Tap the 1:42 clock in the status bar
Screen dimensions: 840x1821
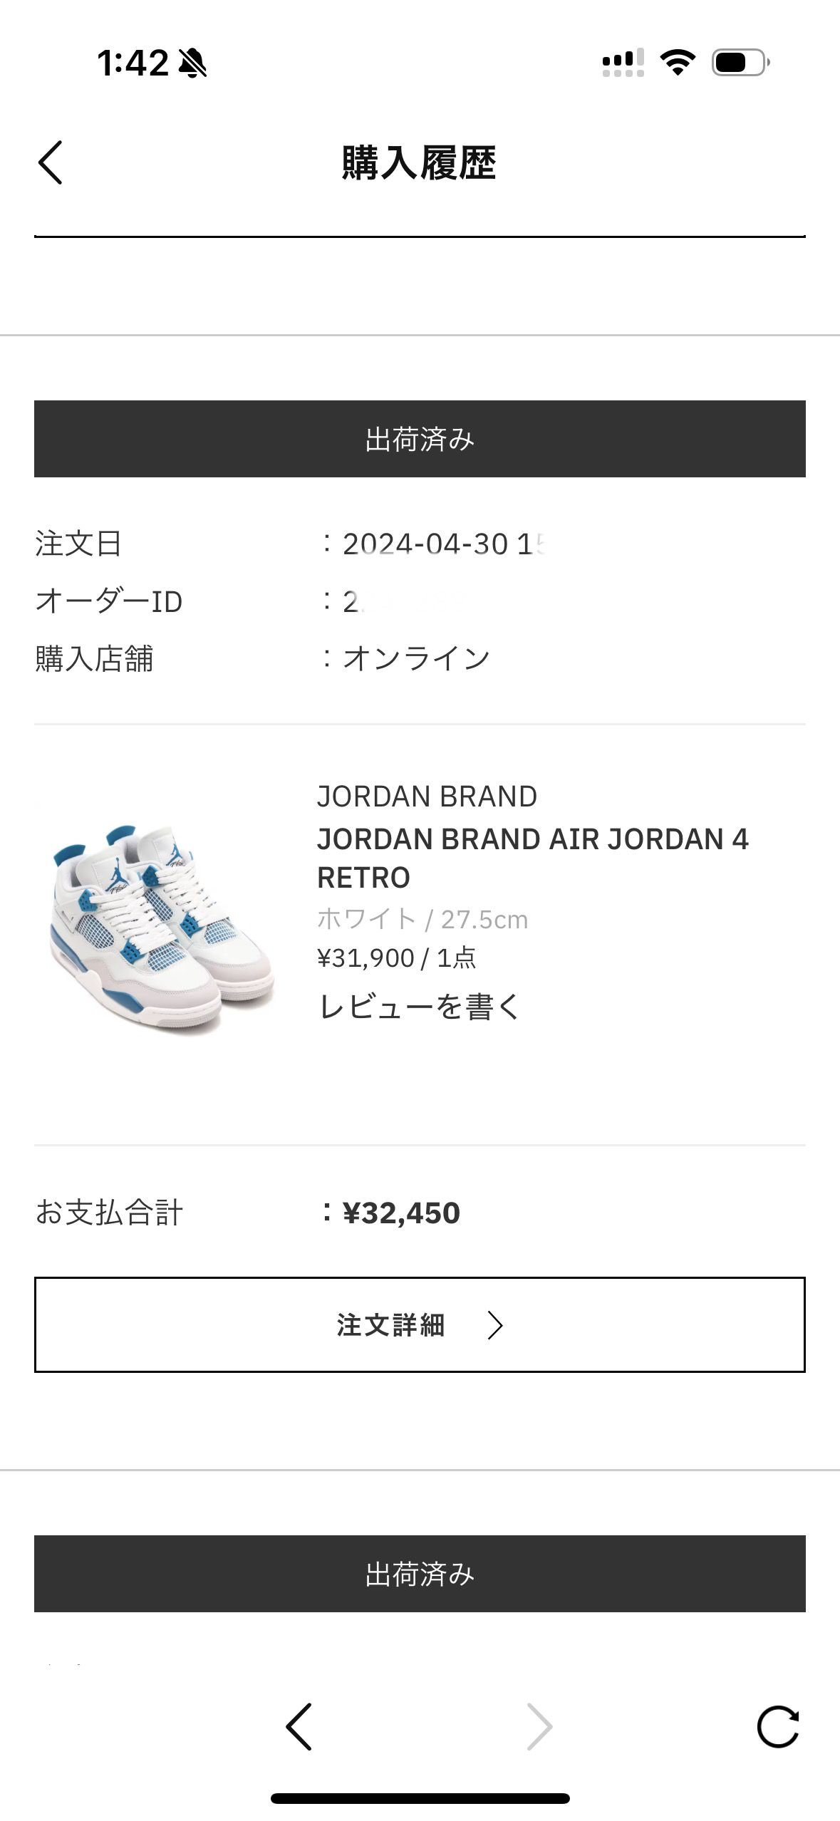133,63
